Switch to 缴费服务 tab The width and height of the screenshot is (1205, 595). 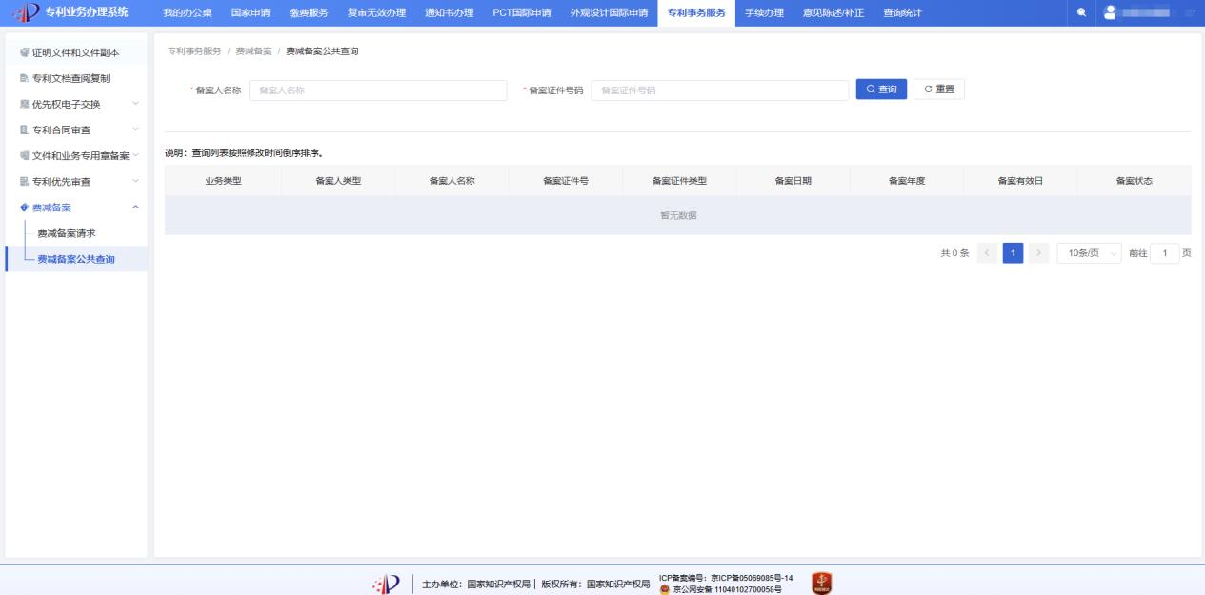(308, 12)
